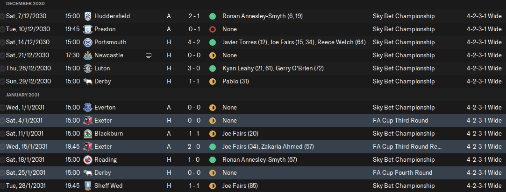
Task: Open the Portsmouth badge icon
Action: pyautogui.click(x=87, y=42)
